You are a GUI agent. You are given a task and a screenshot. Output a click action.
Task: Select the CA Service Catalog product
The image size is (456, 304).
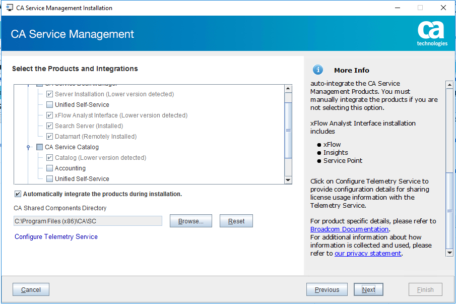coord(40,147)
